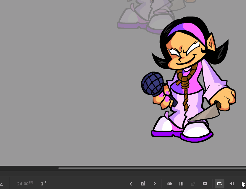Click the timeline resize arrow icon
This screenshot has width=246, height=189.
click(x=2, y=183)
